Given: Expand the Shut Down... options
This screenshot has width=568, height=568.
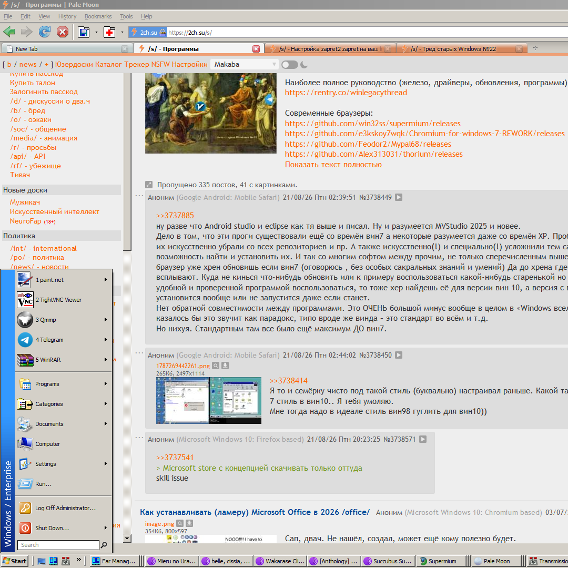Looking at the screenshot, I should pos(64,528).
